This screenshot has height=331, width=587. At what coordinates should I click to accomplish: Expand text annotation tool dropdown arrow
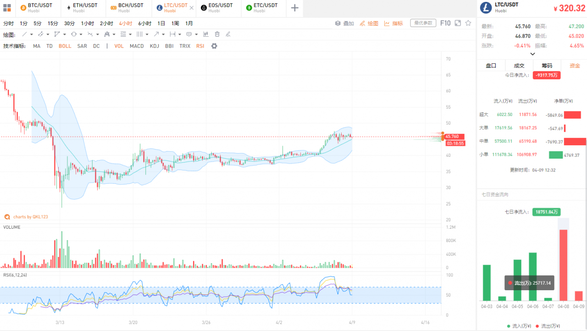[196, 34]
